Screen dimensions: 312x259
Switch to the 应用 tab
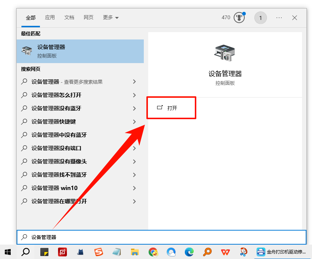click(x=50, y=17)
